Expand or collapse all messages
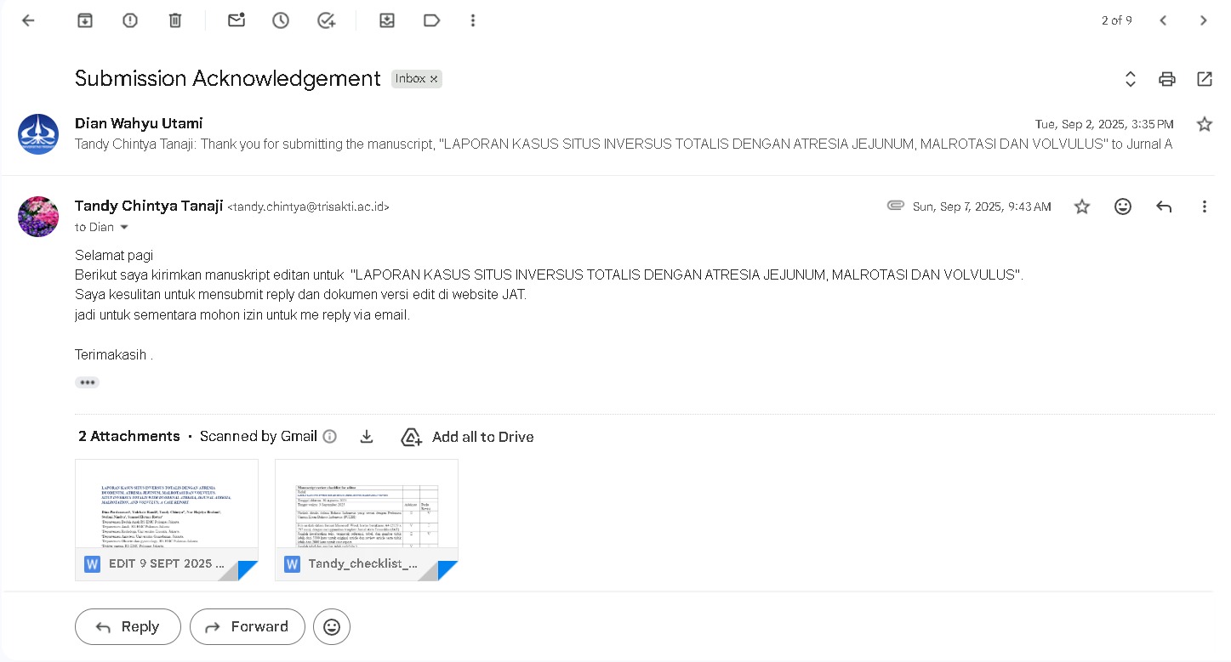 [1131, 79]
